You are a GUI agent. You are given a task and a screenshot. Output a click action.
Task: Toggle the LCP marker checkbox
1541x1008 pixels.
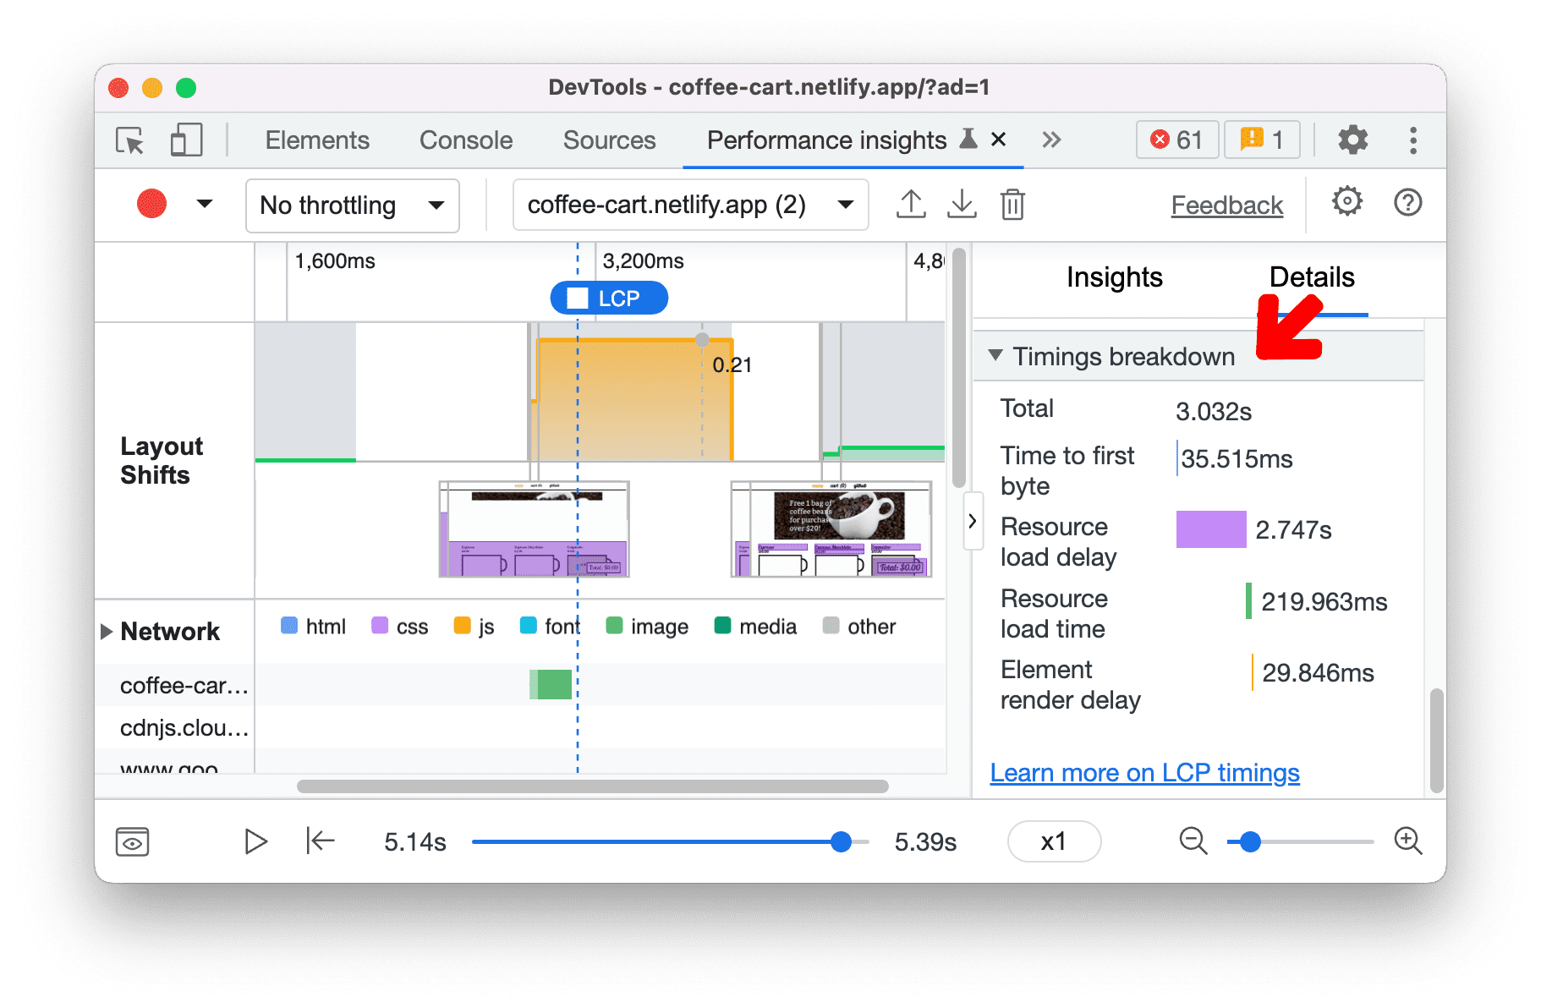[x=578, y=298]
